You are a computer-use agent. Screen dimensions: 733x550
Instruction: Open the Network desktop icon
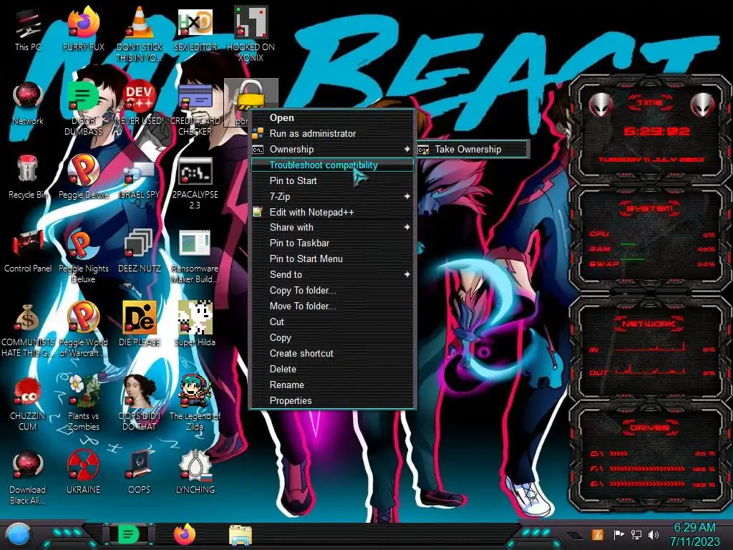[28, 103]
